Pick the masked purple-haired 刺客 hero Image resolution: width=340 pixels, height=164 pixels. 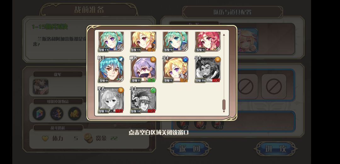[143, 70]
